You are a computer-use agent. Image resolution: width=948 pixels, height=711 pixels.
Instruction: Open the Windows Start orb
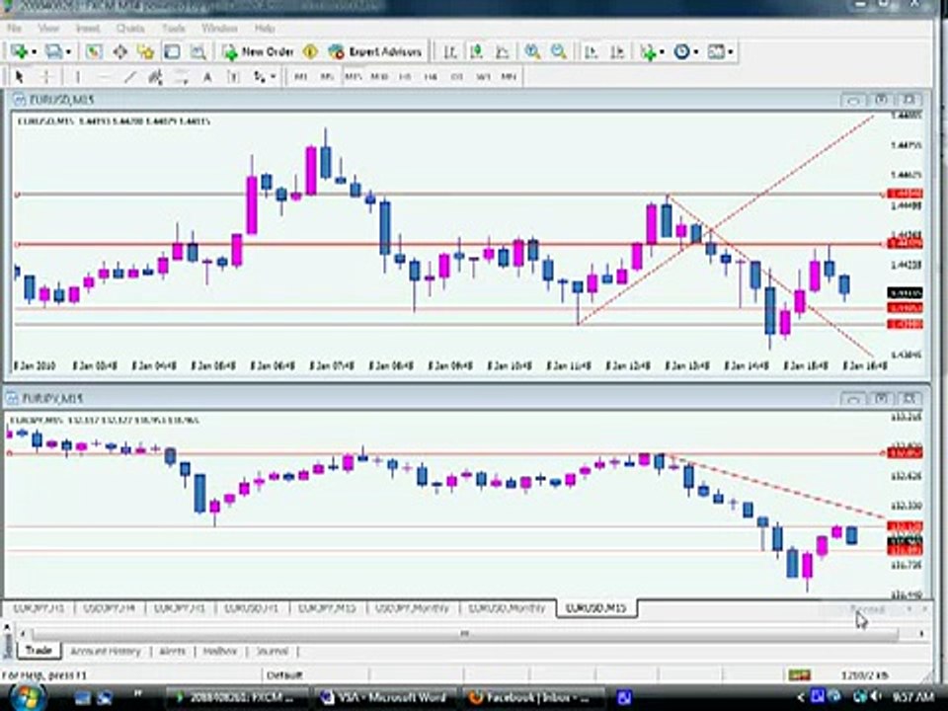point(26,698)
